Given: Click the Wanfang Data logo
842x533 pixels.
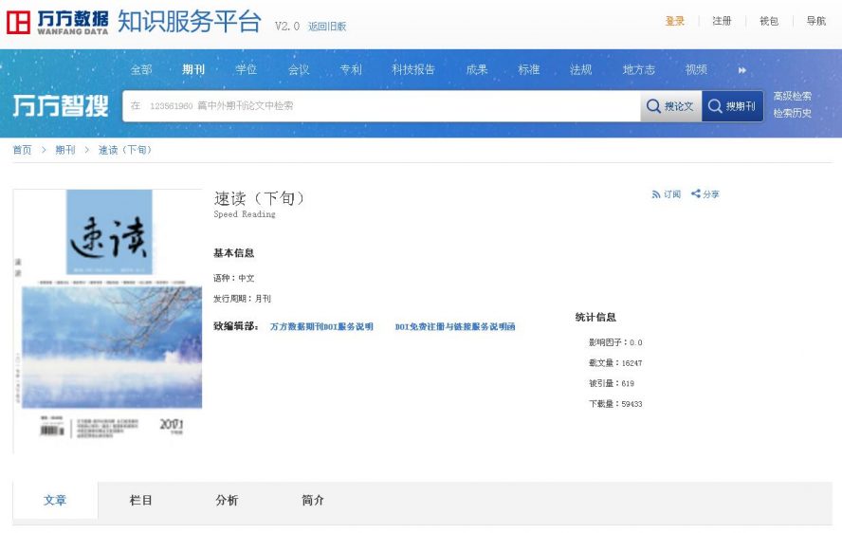Looking at the screenshot, I should [57, 23].
